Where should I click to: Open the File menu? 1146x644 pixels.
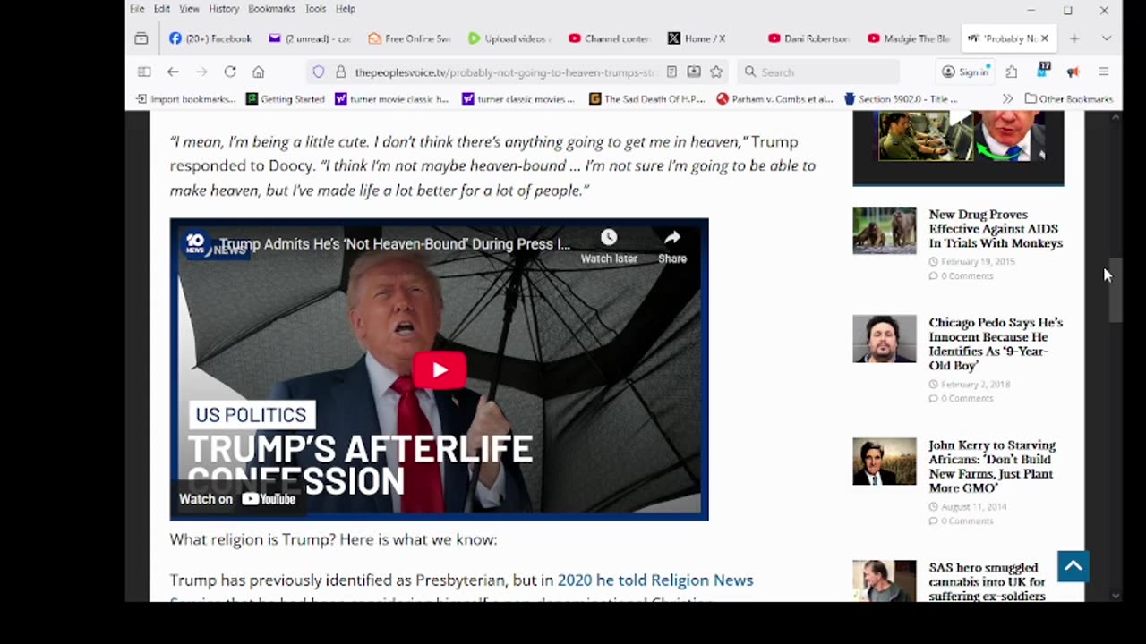point(137,9)
